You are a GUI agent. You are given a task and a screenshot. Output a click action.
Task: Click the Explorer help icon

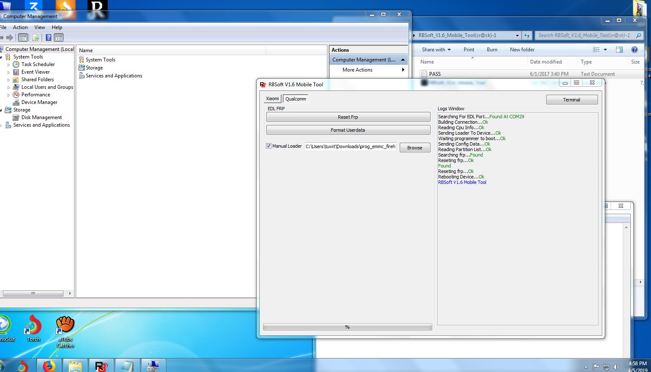(635, 50)
